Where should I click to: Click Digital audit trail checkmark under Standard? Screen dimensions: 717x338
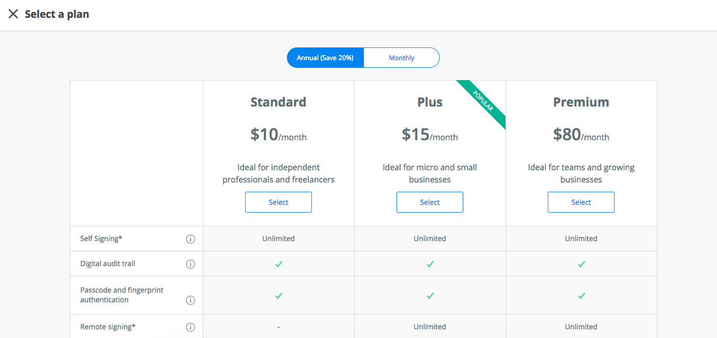point(279,264)
